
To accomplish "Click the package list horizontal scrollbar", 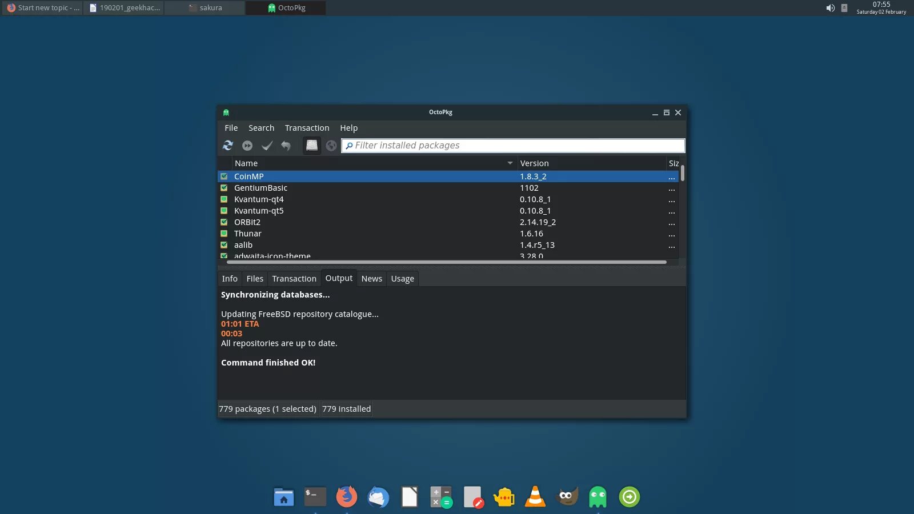I will [447, 262].
